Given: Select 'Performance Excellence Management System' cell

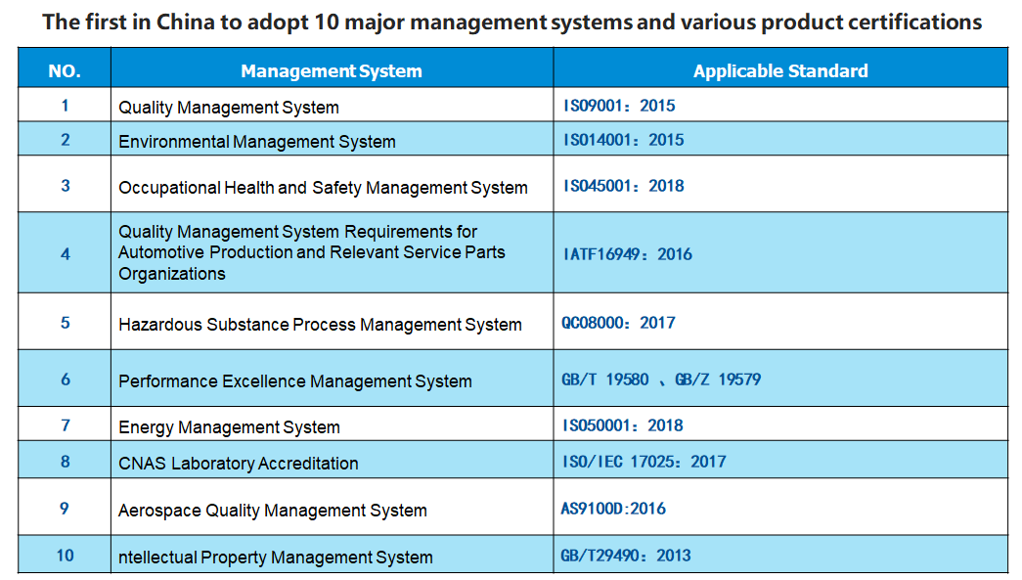Looking at the screenshot, I should [332, 378].
